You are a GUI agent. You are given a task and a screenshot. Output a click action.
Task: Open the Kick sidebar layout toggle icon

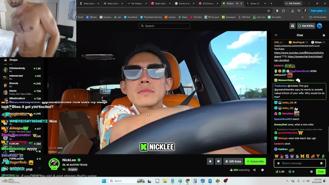point(293,26)
